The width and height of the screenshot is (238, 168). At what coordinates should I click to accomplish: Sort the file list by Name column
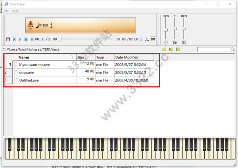pyautogui.click(x=44, y=57)
